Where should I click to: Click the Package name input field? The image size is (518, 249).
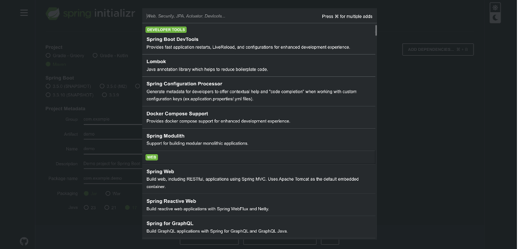click(112, 179)
